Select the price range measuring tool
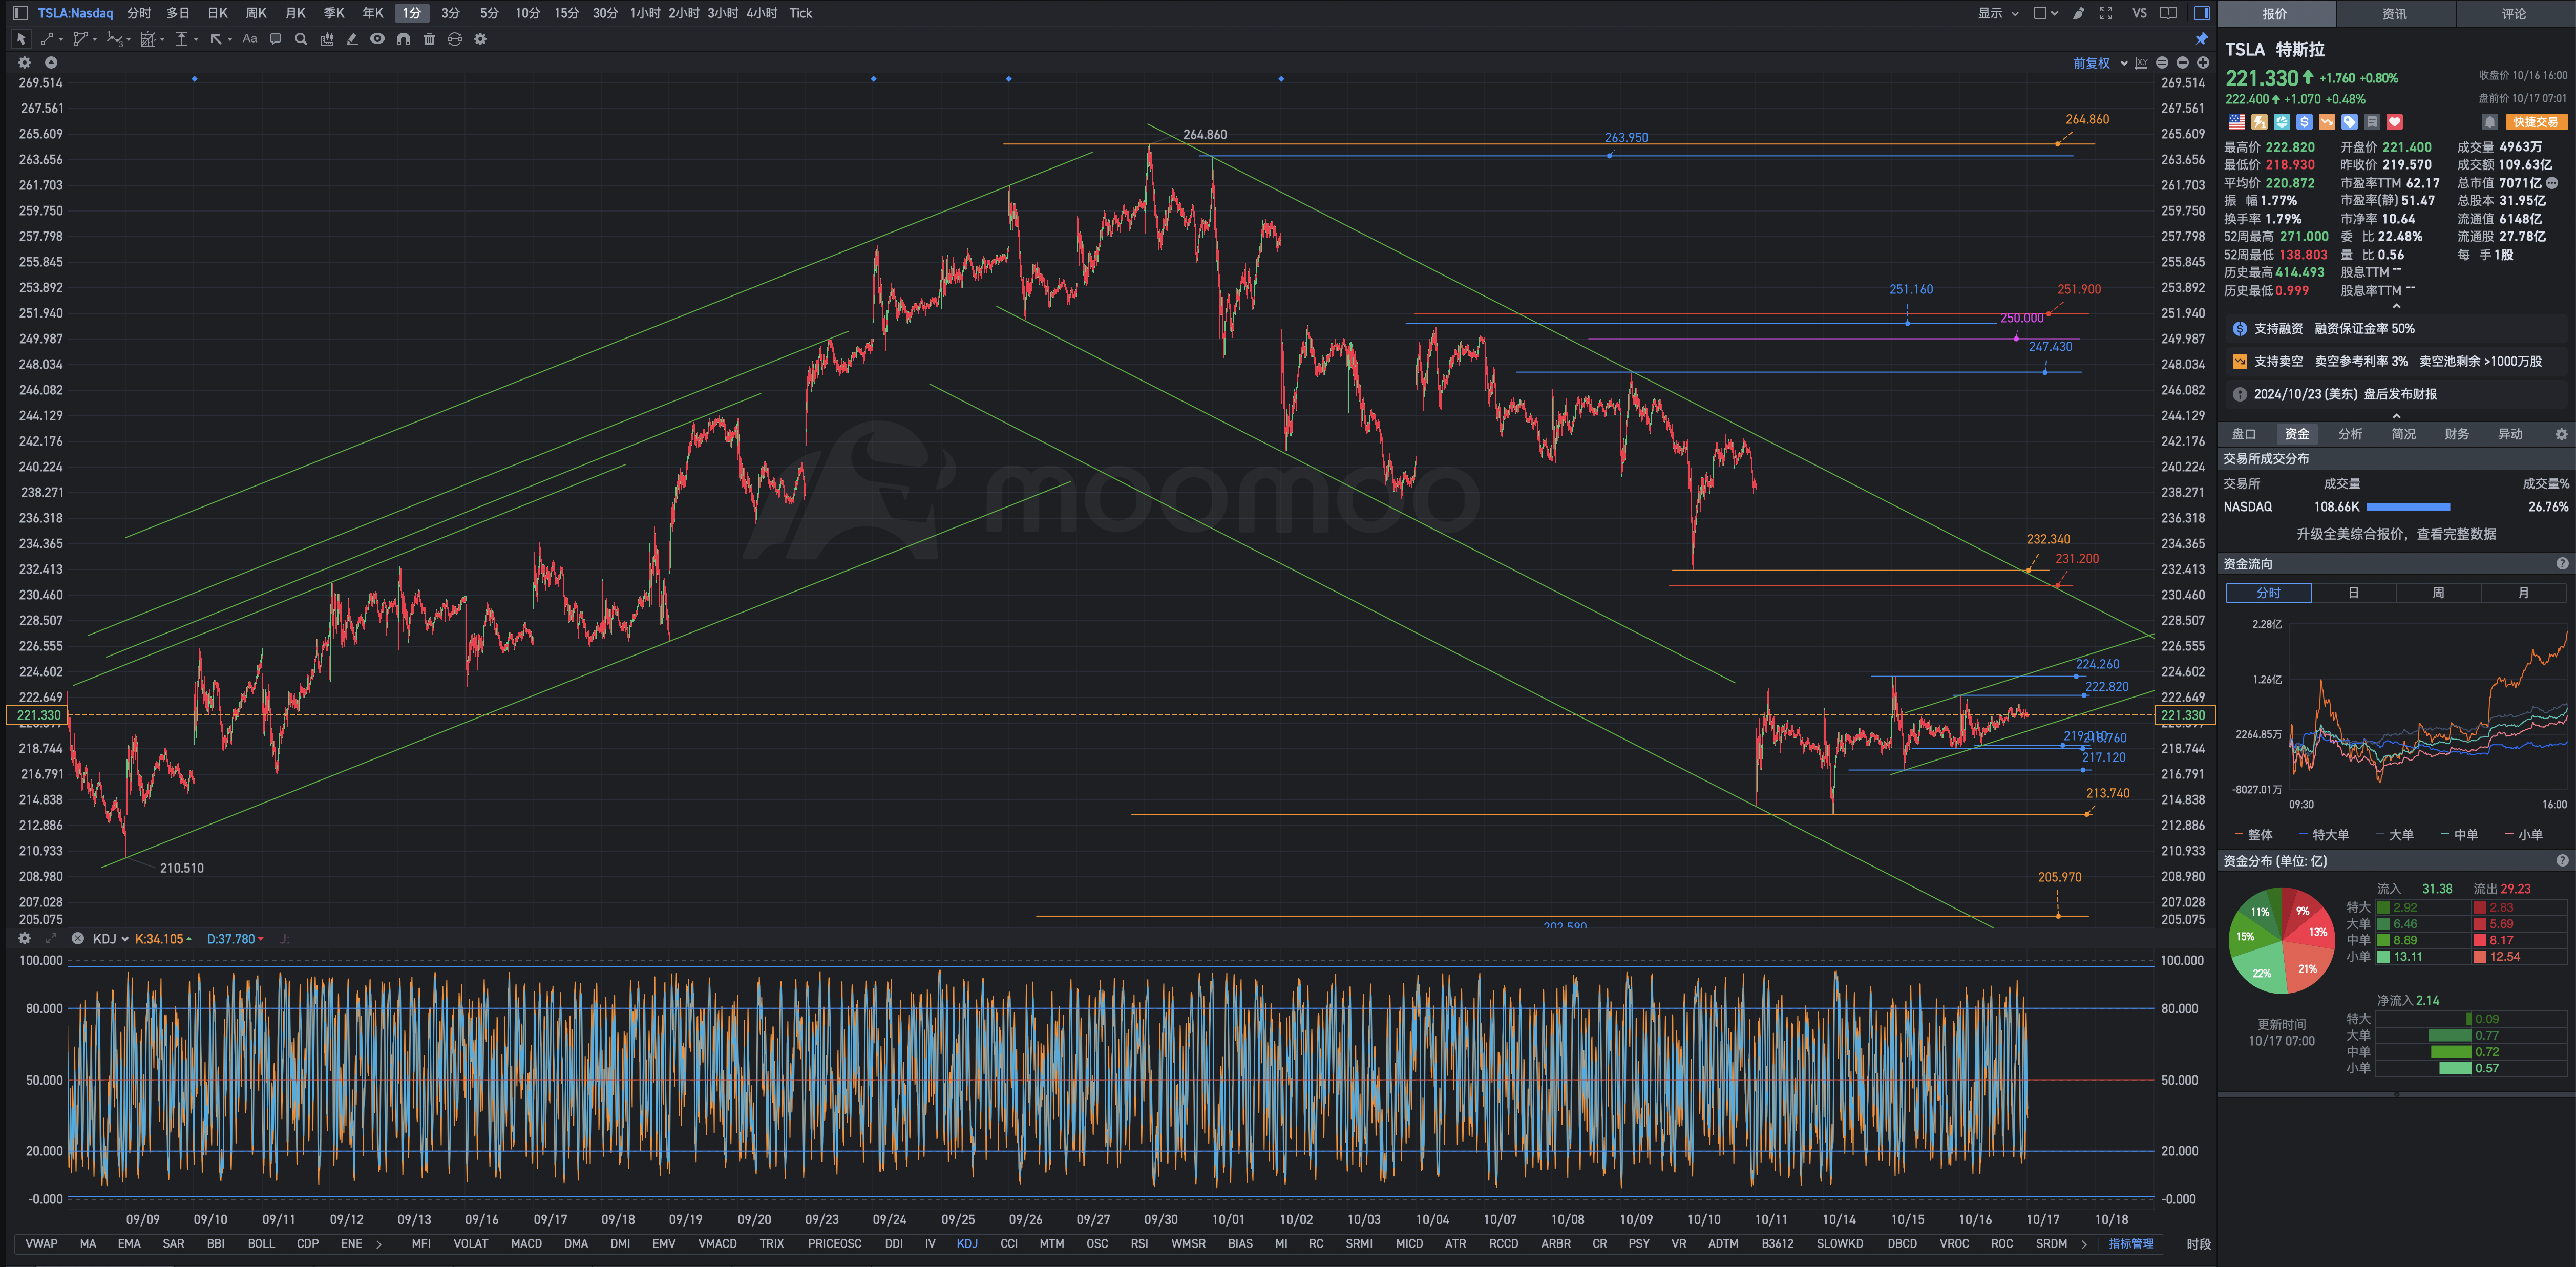This screenshot has width=2576, height=1267. coord(182,39)
